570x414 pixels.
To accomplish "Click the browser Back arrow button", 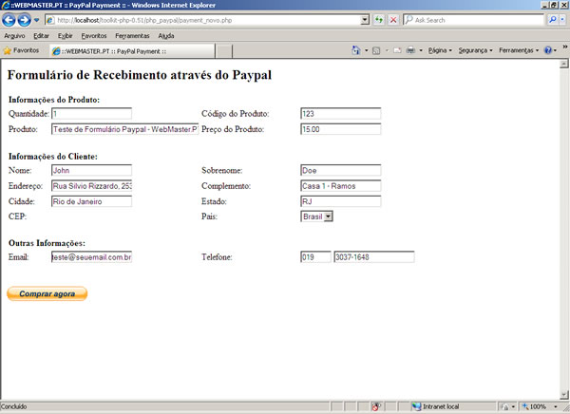I will 9,20.
